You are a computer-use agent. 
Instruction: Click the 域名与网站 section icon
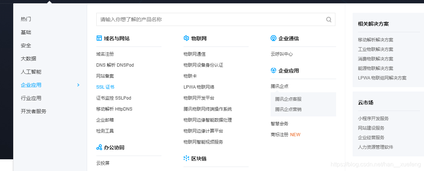[99, 38]
